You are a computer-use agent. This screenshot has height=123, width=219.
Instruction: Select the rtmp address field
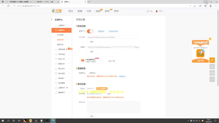[x=113, y=37]
